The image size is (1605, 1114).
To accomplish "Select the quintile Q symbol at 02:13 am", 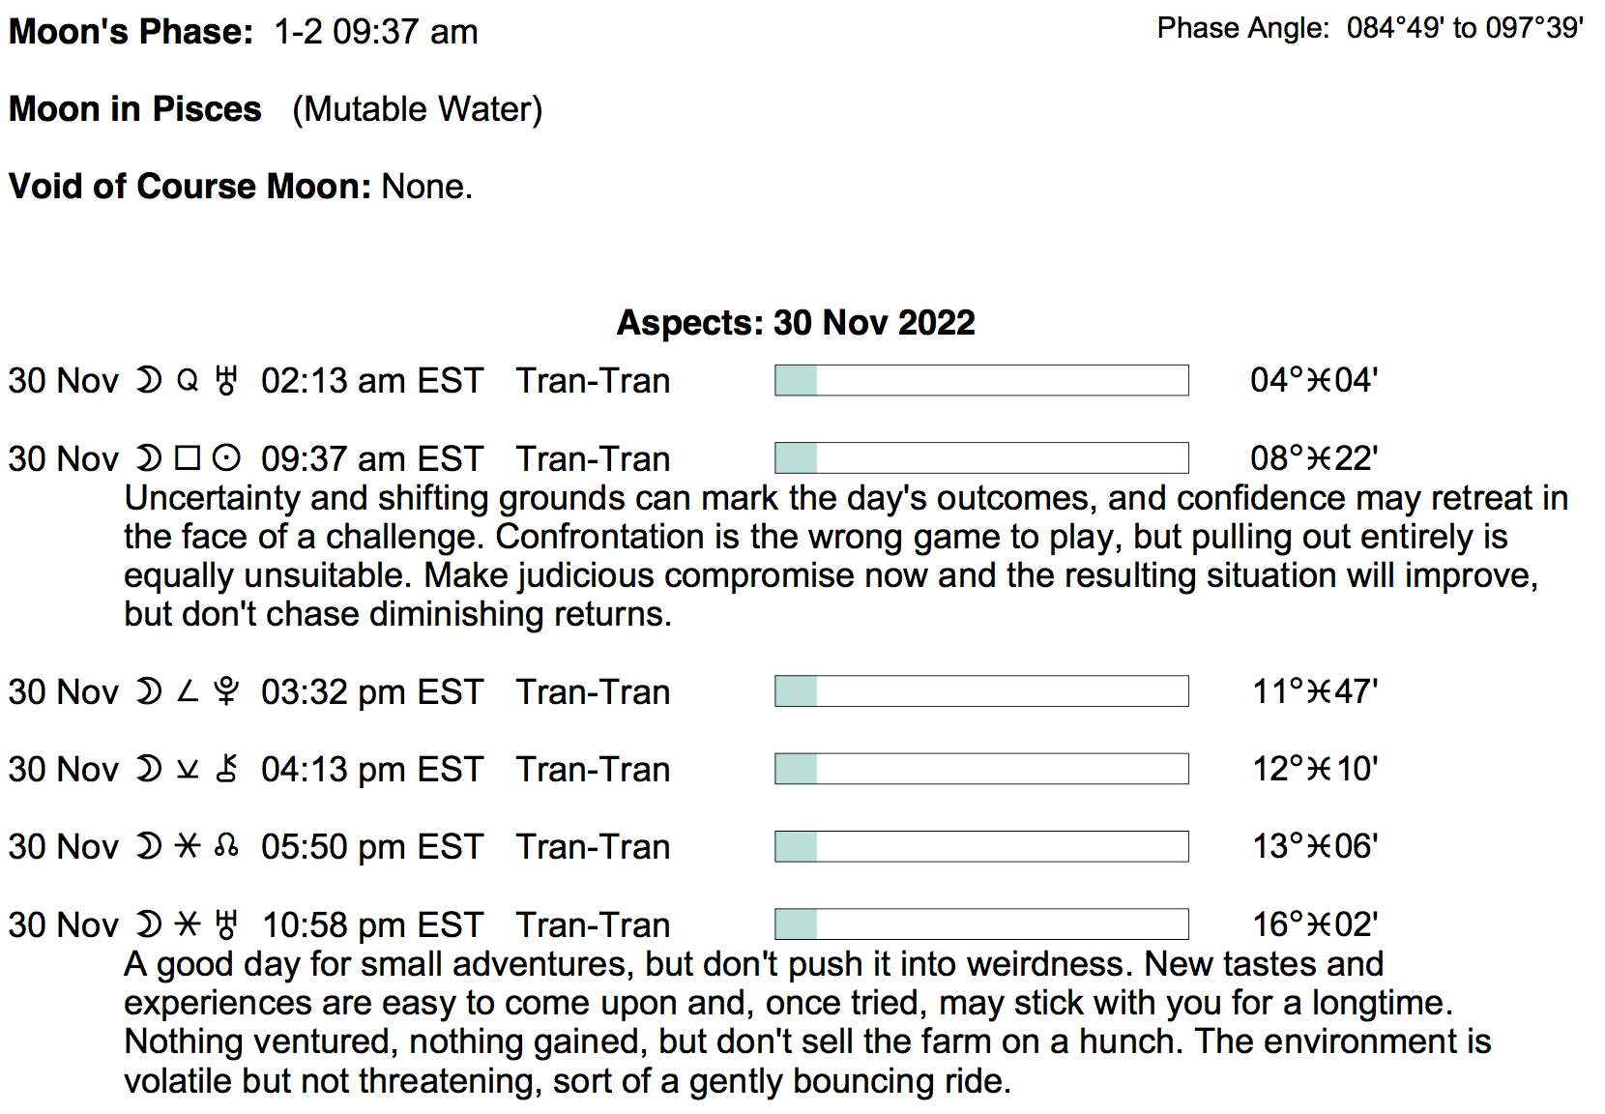I will coord(188,381).
